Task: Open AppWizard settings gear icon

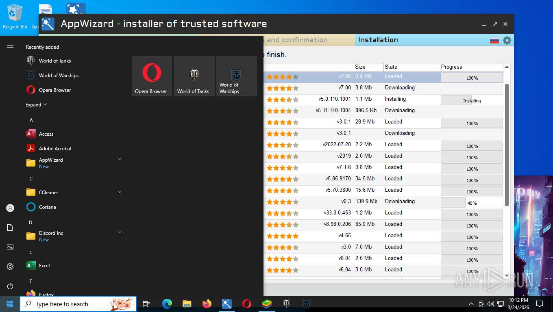Action: pos(507,40)
